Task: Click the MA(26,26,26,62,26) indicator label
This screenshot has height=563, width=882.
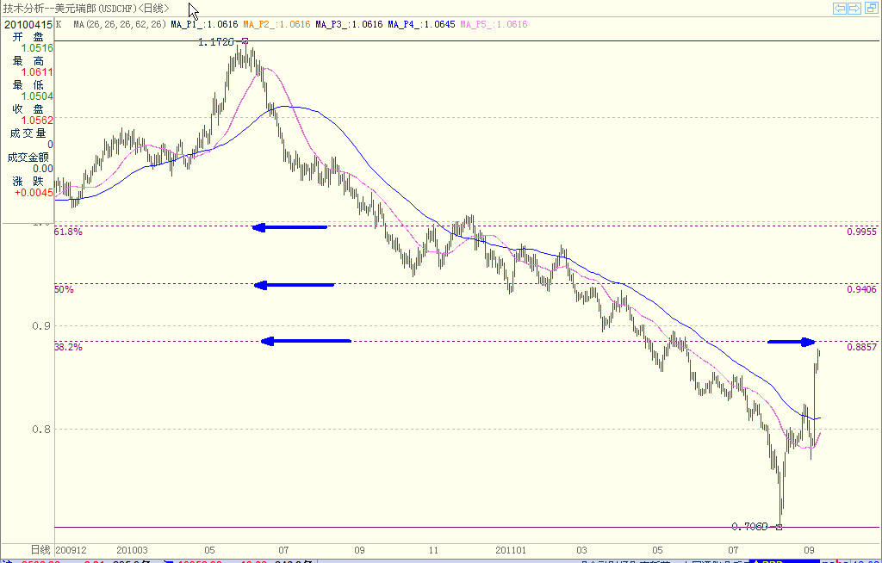Action: [x=120, y=25]
